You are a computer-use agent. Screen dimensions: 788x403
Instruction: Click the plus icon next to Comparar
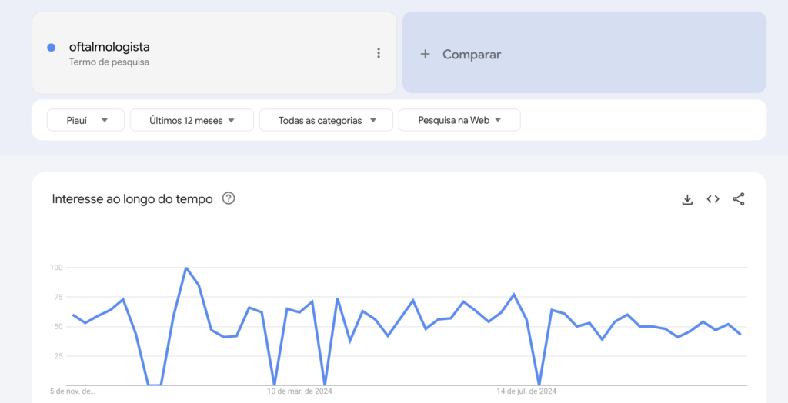pos(425,55)
